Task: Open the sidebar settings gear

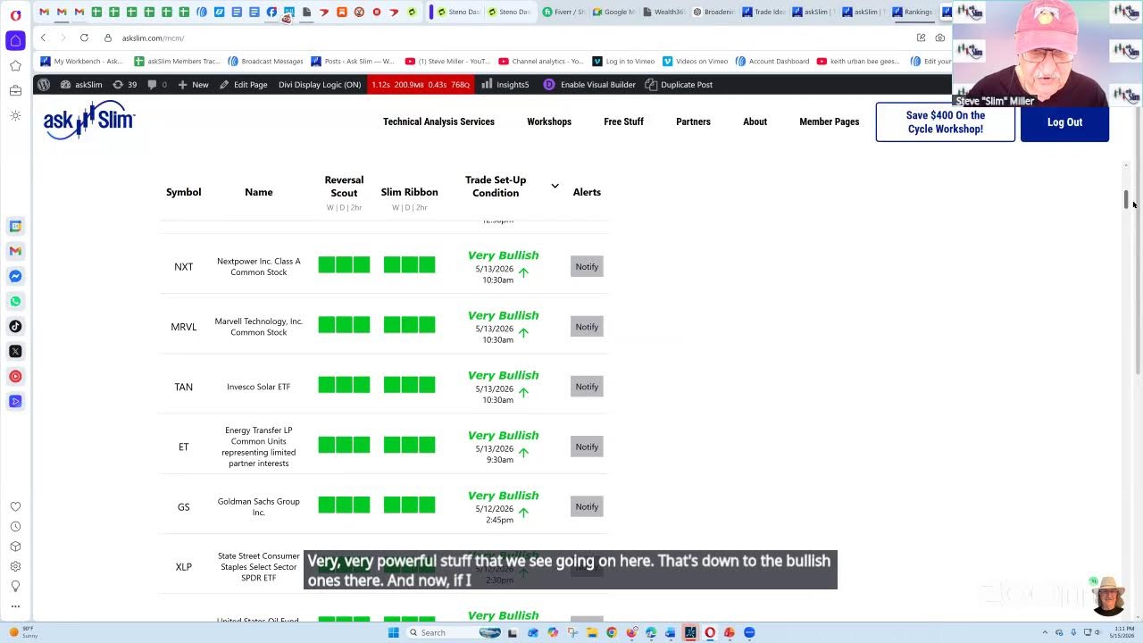Action: point(15,566)
